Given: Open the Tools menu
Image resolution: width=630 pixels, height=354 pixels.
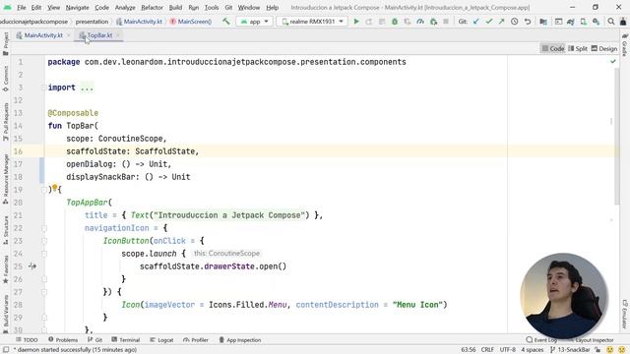Looking at the screenshot, I should 212,7.
